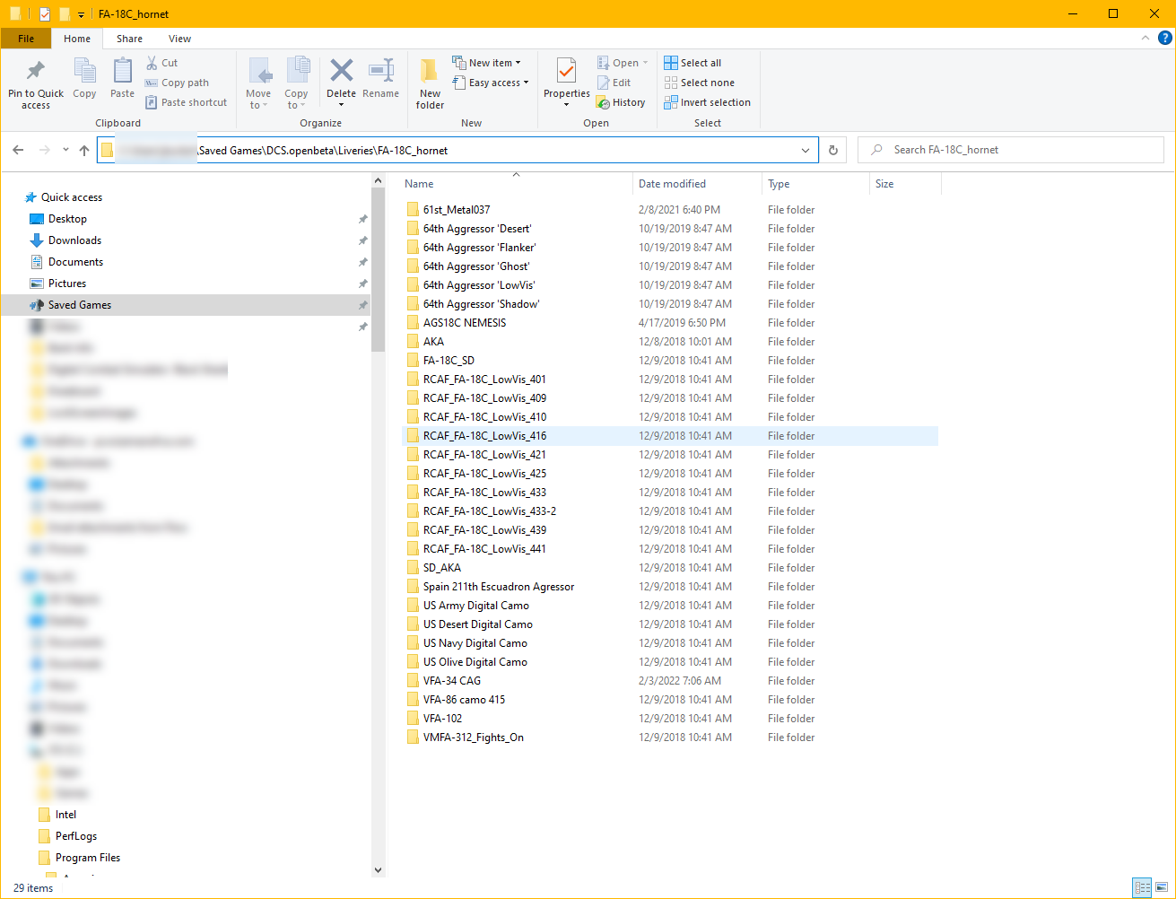
Task: Click Edit in the ribbon
Action: pos(614,83)
